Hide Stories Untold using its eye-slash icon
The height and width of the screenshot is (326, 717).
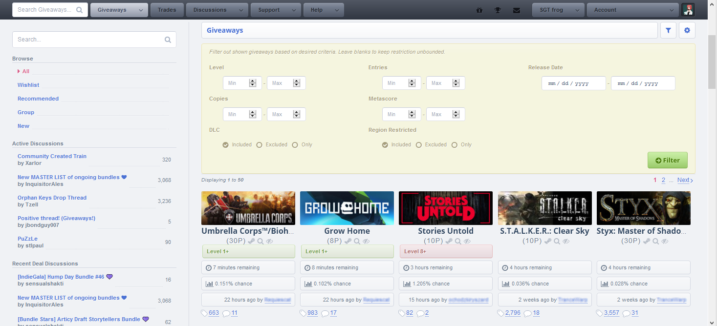click(468, 241)
